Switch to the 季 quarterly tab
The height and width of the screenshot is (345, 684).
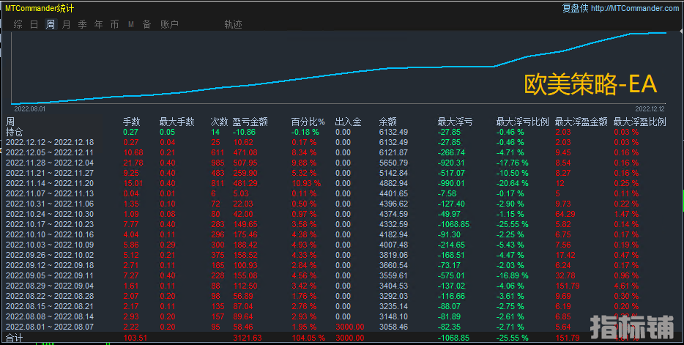[83, 24]
